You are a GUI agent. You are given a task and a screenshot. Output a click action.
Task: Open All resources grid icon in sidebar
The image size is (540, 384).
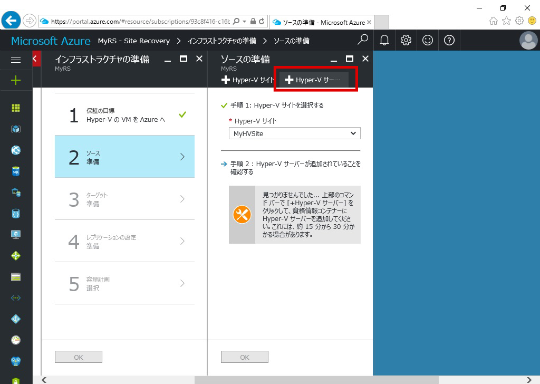click(16, 108)
